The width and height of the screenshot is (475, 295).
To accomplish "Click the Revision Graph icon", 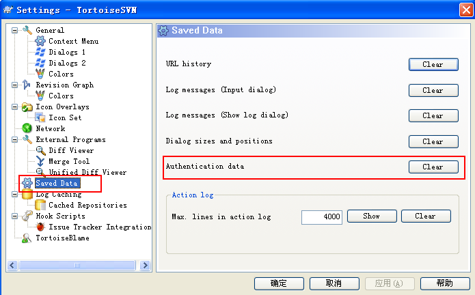I will pos(27,85).
